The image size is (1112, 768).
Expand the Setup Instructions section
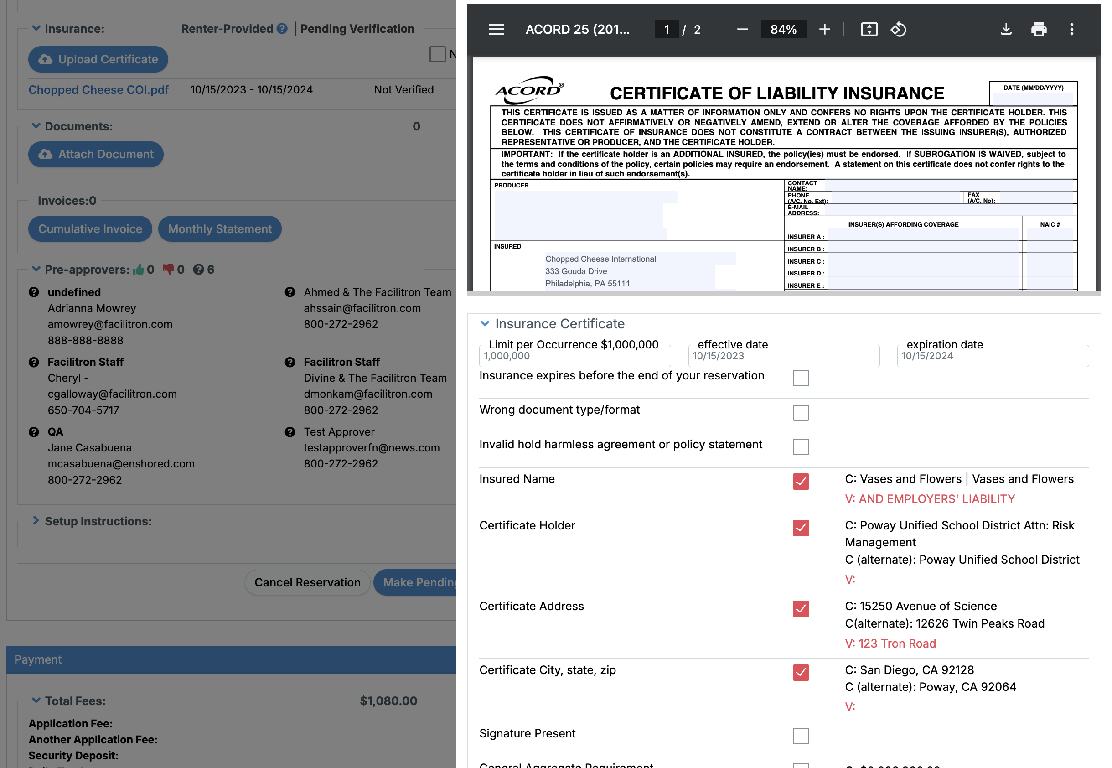tap(36, 521)
